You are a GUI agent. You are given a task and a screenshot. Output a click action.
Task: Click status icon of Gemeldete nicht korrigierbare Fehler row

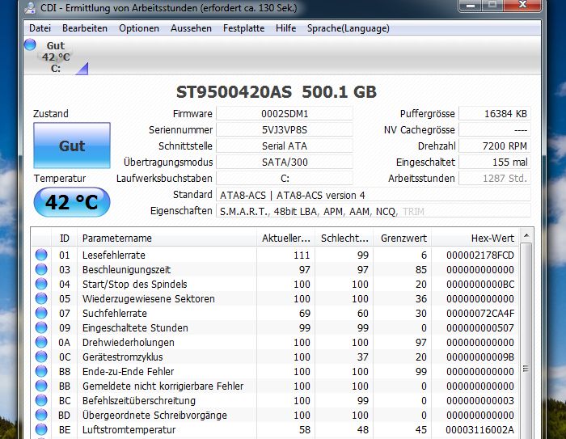tap(41, 386)
